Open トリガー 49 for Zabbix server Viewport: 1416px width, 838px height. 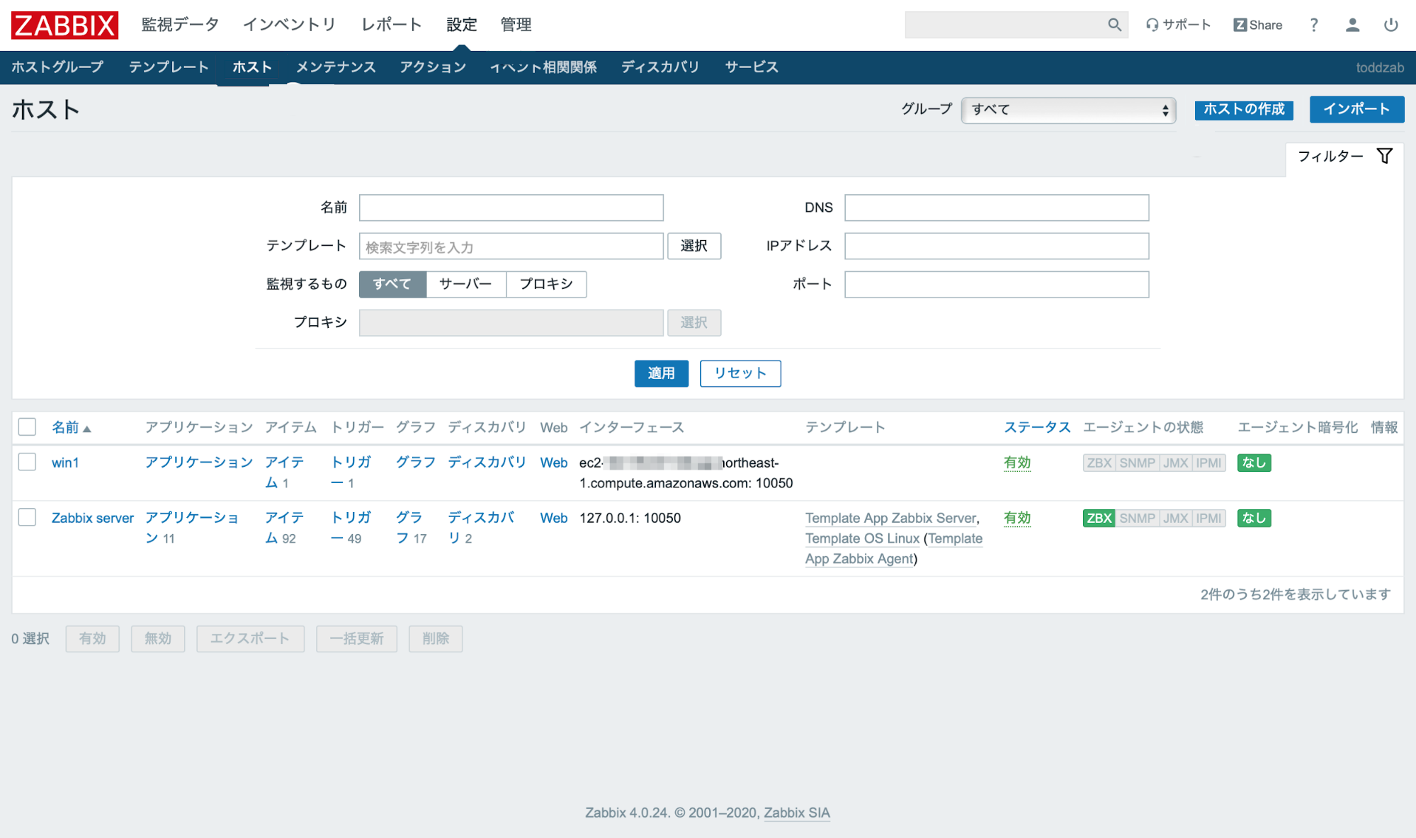tap(351, 528)
